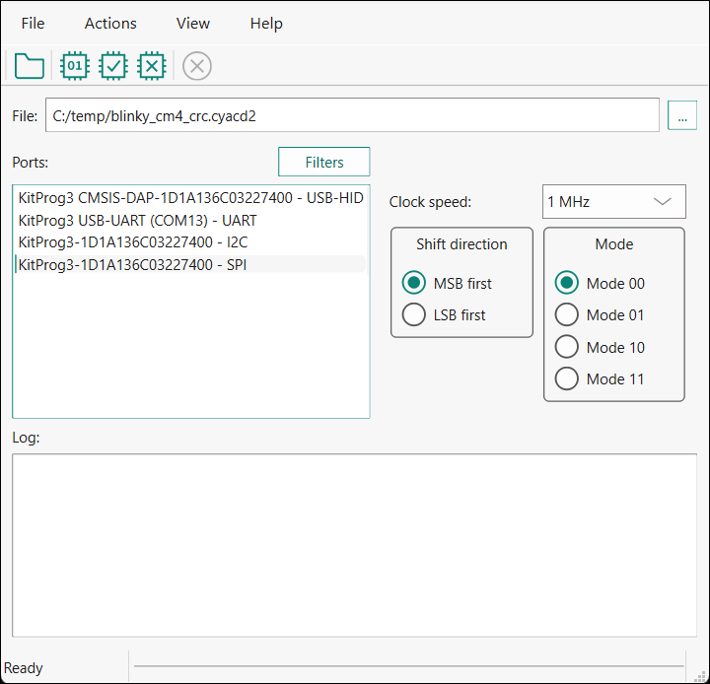Viewport: 710px width, 684px height.
Task: Select LSB first shift direction
Action: click(414, 315)
